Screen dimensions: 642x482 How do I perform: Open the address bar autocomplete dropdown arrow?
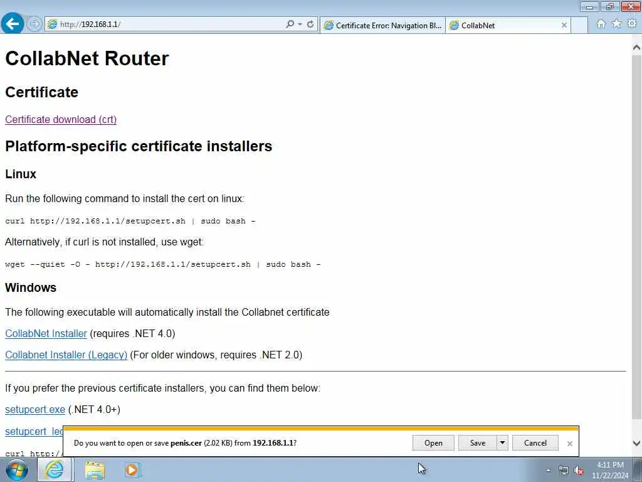pyautogui.click(x=300, y=24)
